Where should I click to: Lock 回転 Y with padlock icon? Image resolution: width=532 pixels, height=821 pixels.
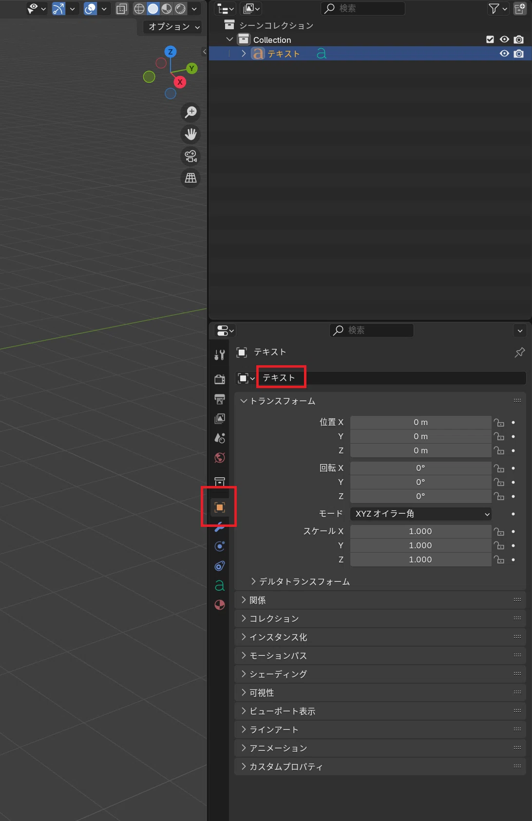click(499, 482)
